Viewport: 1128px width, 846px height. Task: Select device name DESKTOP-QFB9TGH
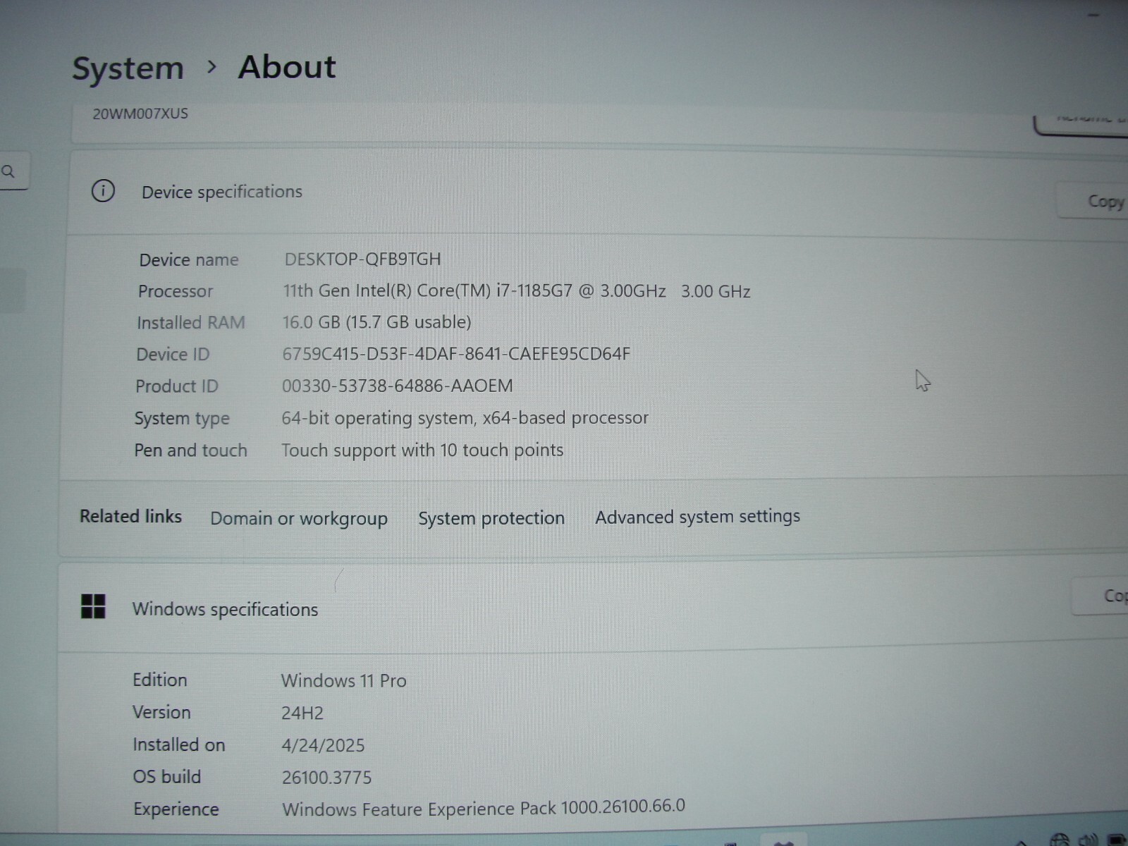363,259
